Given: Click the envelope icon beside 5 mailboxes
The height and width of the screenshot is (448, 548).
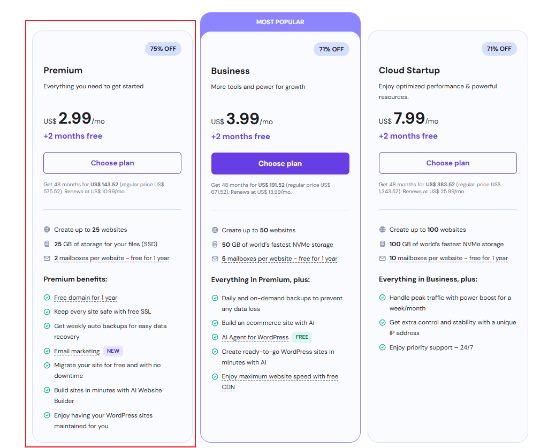Looking at the screenshot, I should 215,259.
